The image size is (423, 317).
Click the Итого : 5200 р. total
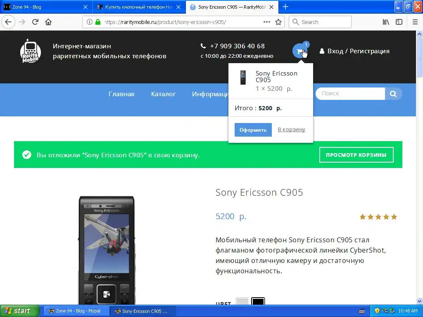(x=258, y=108)
